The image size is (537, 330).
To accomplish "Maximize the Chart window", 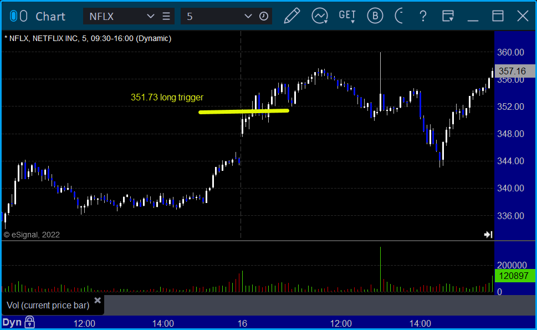I will click(498, 16).
